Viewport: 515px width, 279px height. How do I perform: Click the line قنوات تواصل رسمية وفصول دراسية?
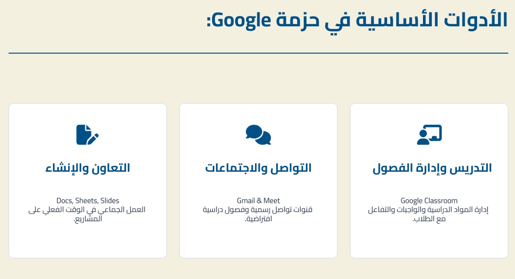[257, 210]
